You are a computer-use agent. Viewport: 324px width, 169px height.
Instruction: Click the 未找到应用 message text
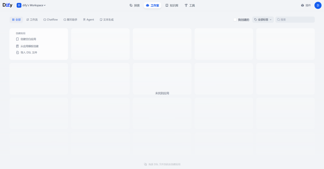click(x=162, y=93)
